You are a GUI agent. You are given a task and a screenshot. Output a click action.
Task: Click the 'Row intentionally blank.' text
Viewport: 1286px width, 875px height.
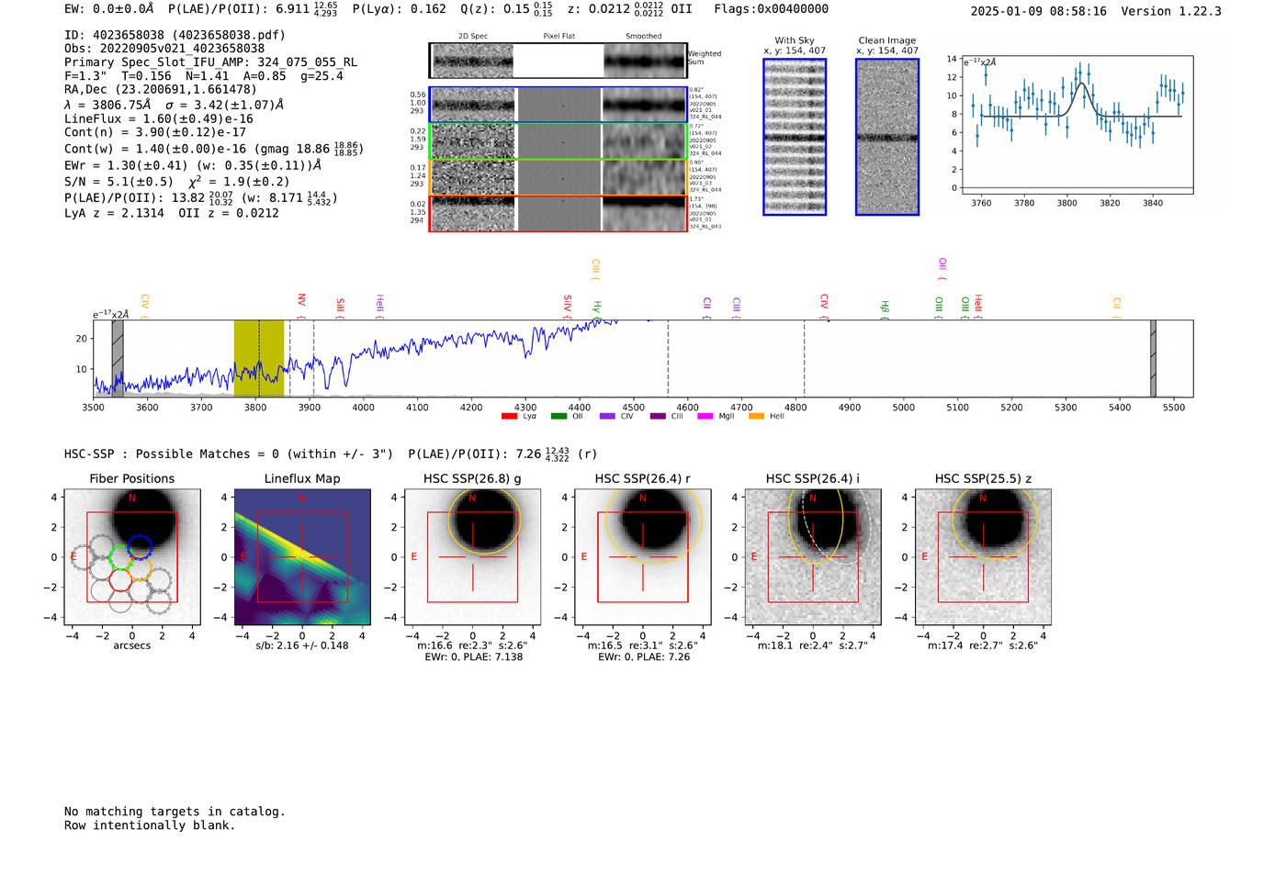point(150,825)
